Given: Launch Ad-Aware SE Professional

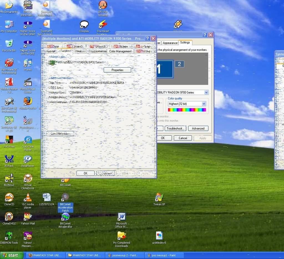Looking at the screenshot, I should click(9, 66).
